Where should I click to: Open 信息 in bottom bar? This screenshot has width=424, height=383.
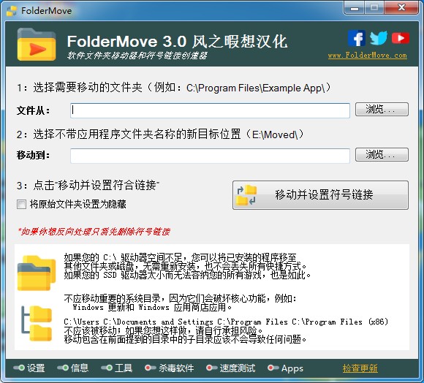point(73,368)
